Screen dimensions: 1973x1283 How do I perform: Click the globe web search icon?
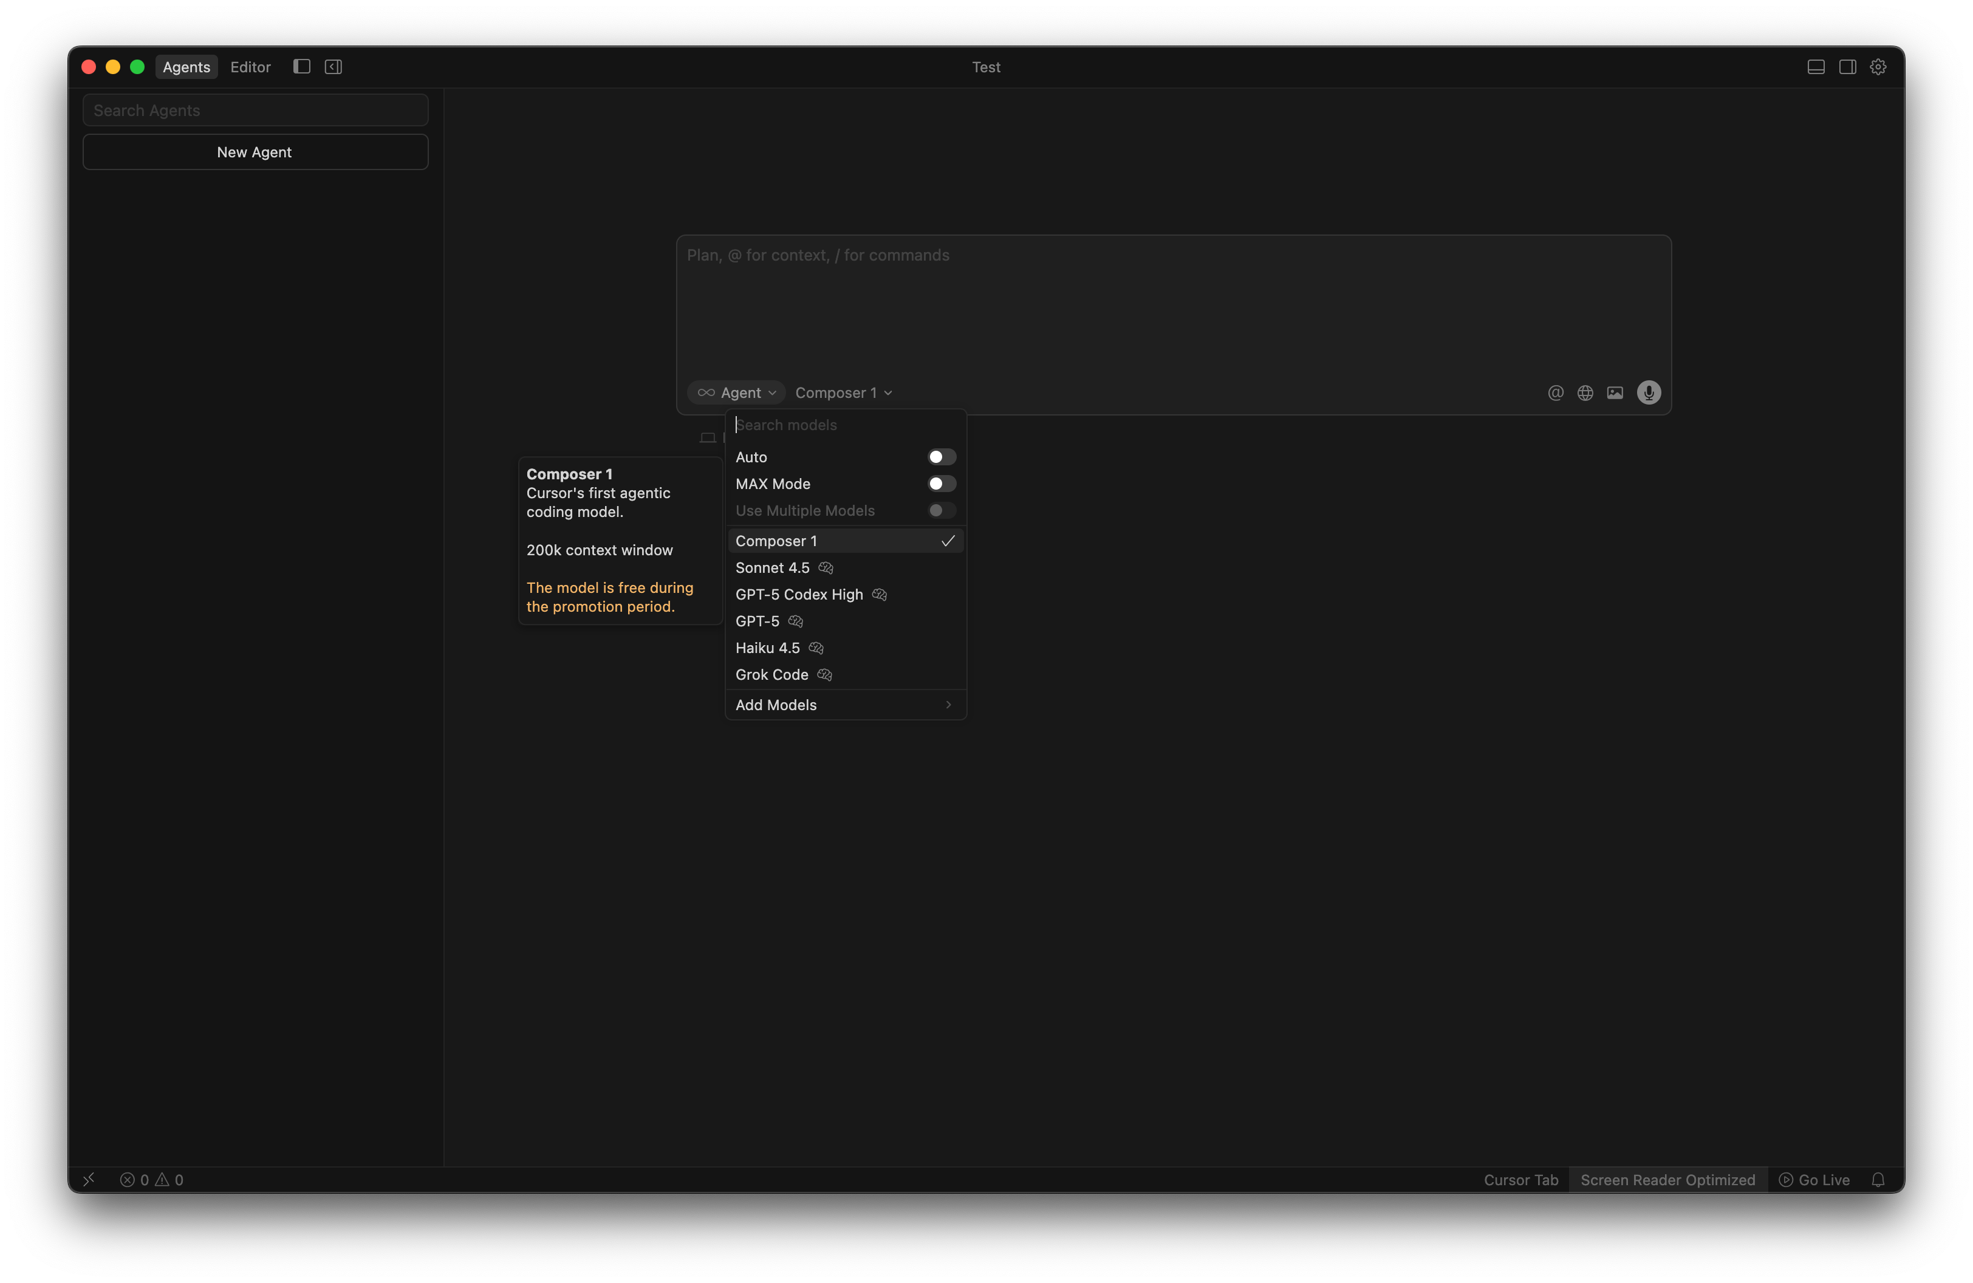click(1585, 393)
